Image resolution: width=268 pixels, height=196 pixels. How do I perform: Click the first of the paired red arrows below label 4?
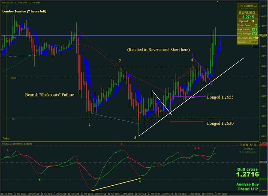tap(195, 148)
